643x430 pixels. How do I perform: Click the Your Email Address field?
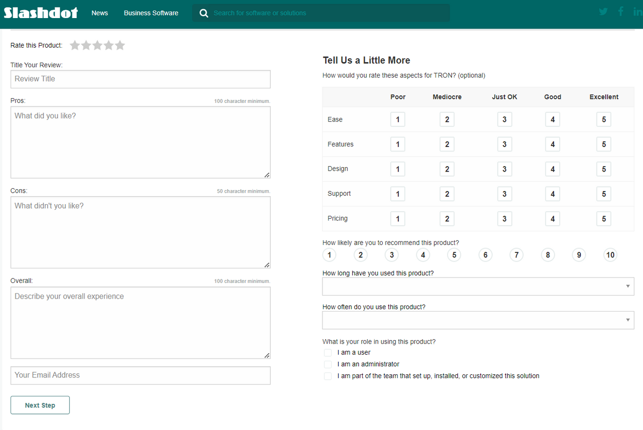[x=141, y=375]
